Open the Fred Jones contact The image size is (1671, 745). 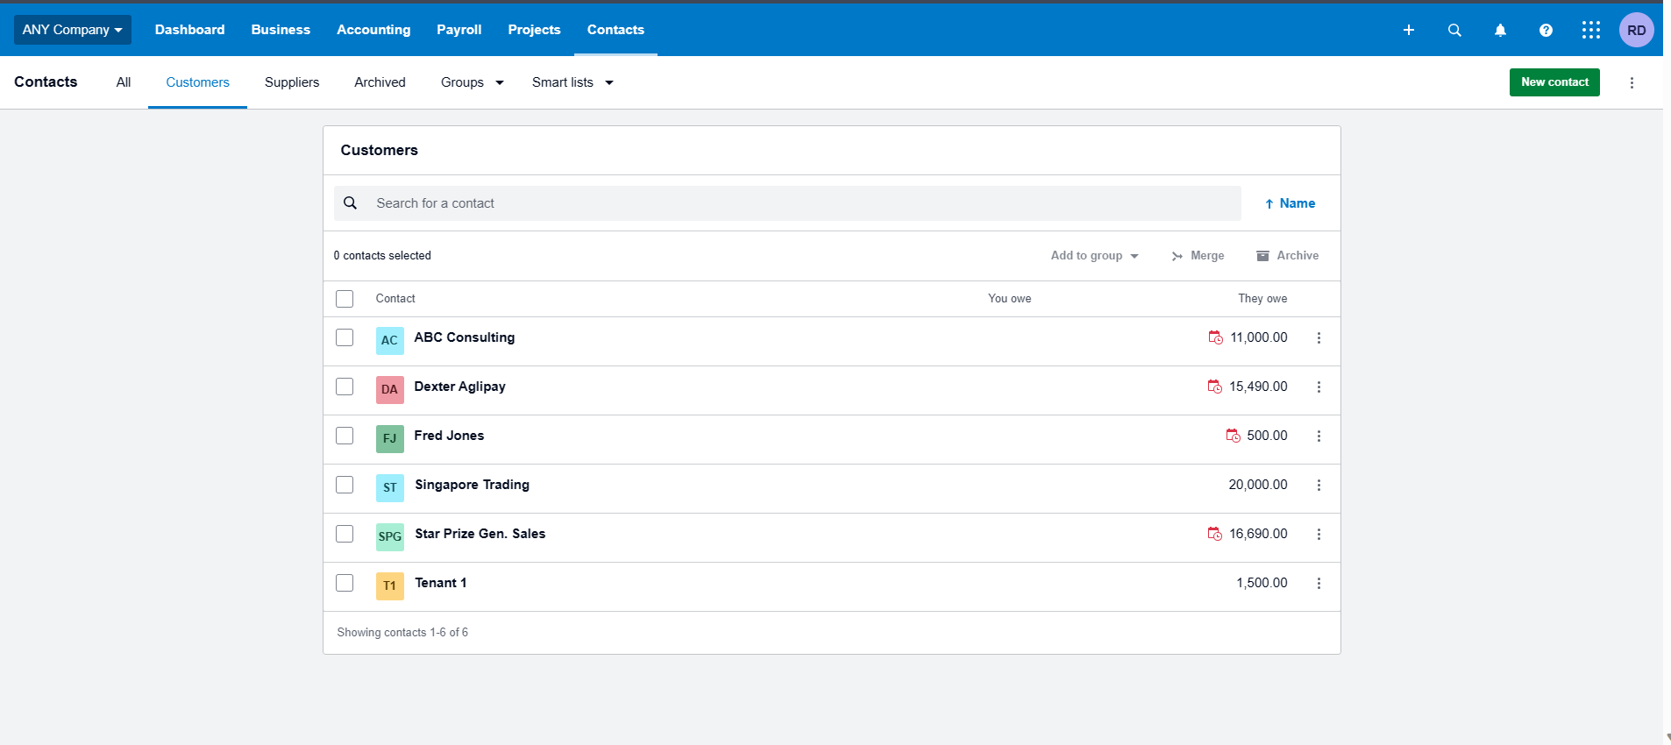[449, 436]
